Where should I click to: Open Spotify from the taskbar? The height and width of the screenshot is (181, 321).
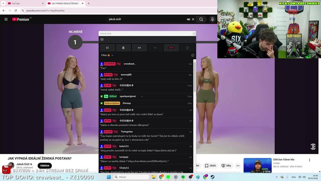tap(183, 177)
